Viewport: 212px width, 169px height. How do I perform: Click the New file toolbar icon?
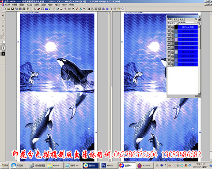coord(5,9)
